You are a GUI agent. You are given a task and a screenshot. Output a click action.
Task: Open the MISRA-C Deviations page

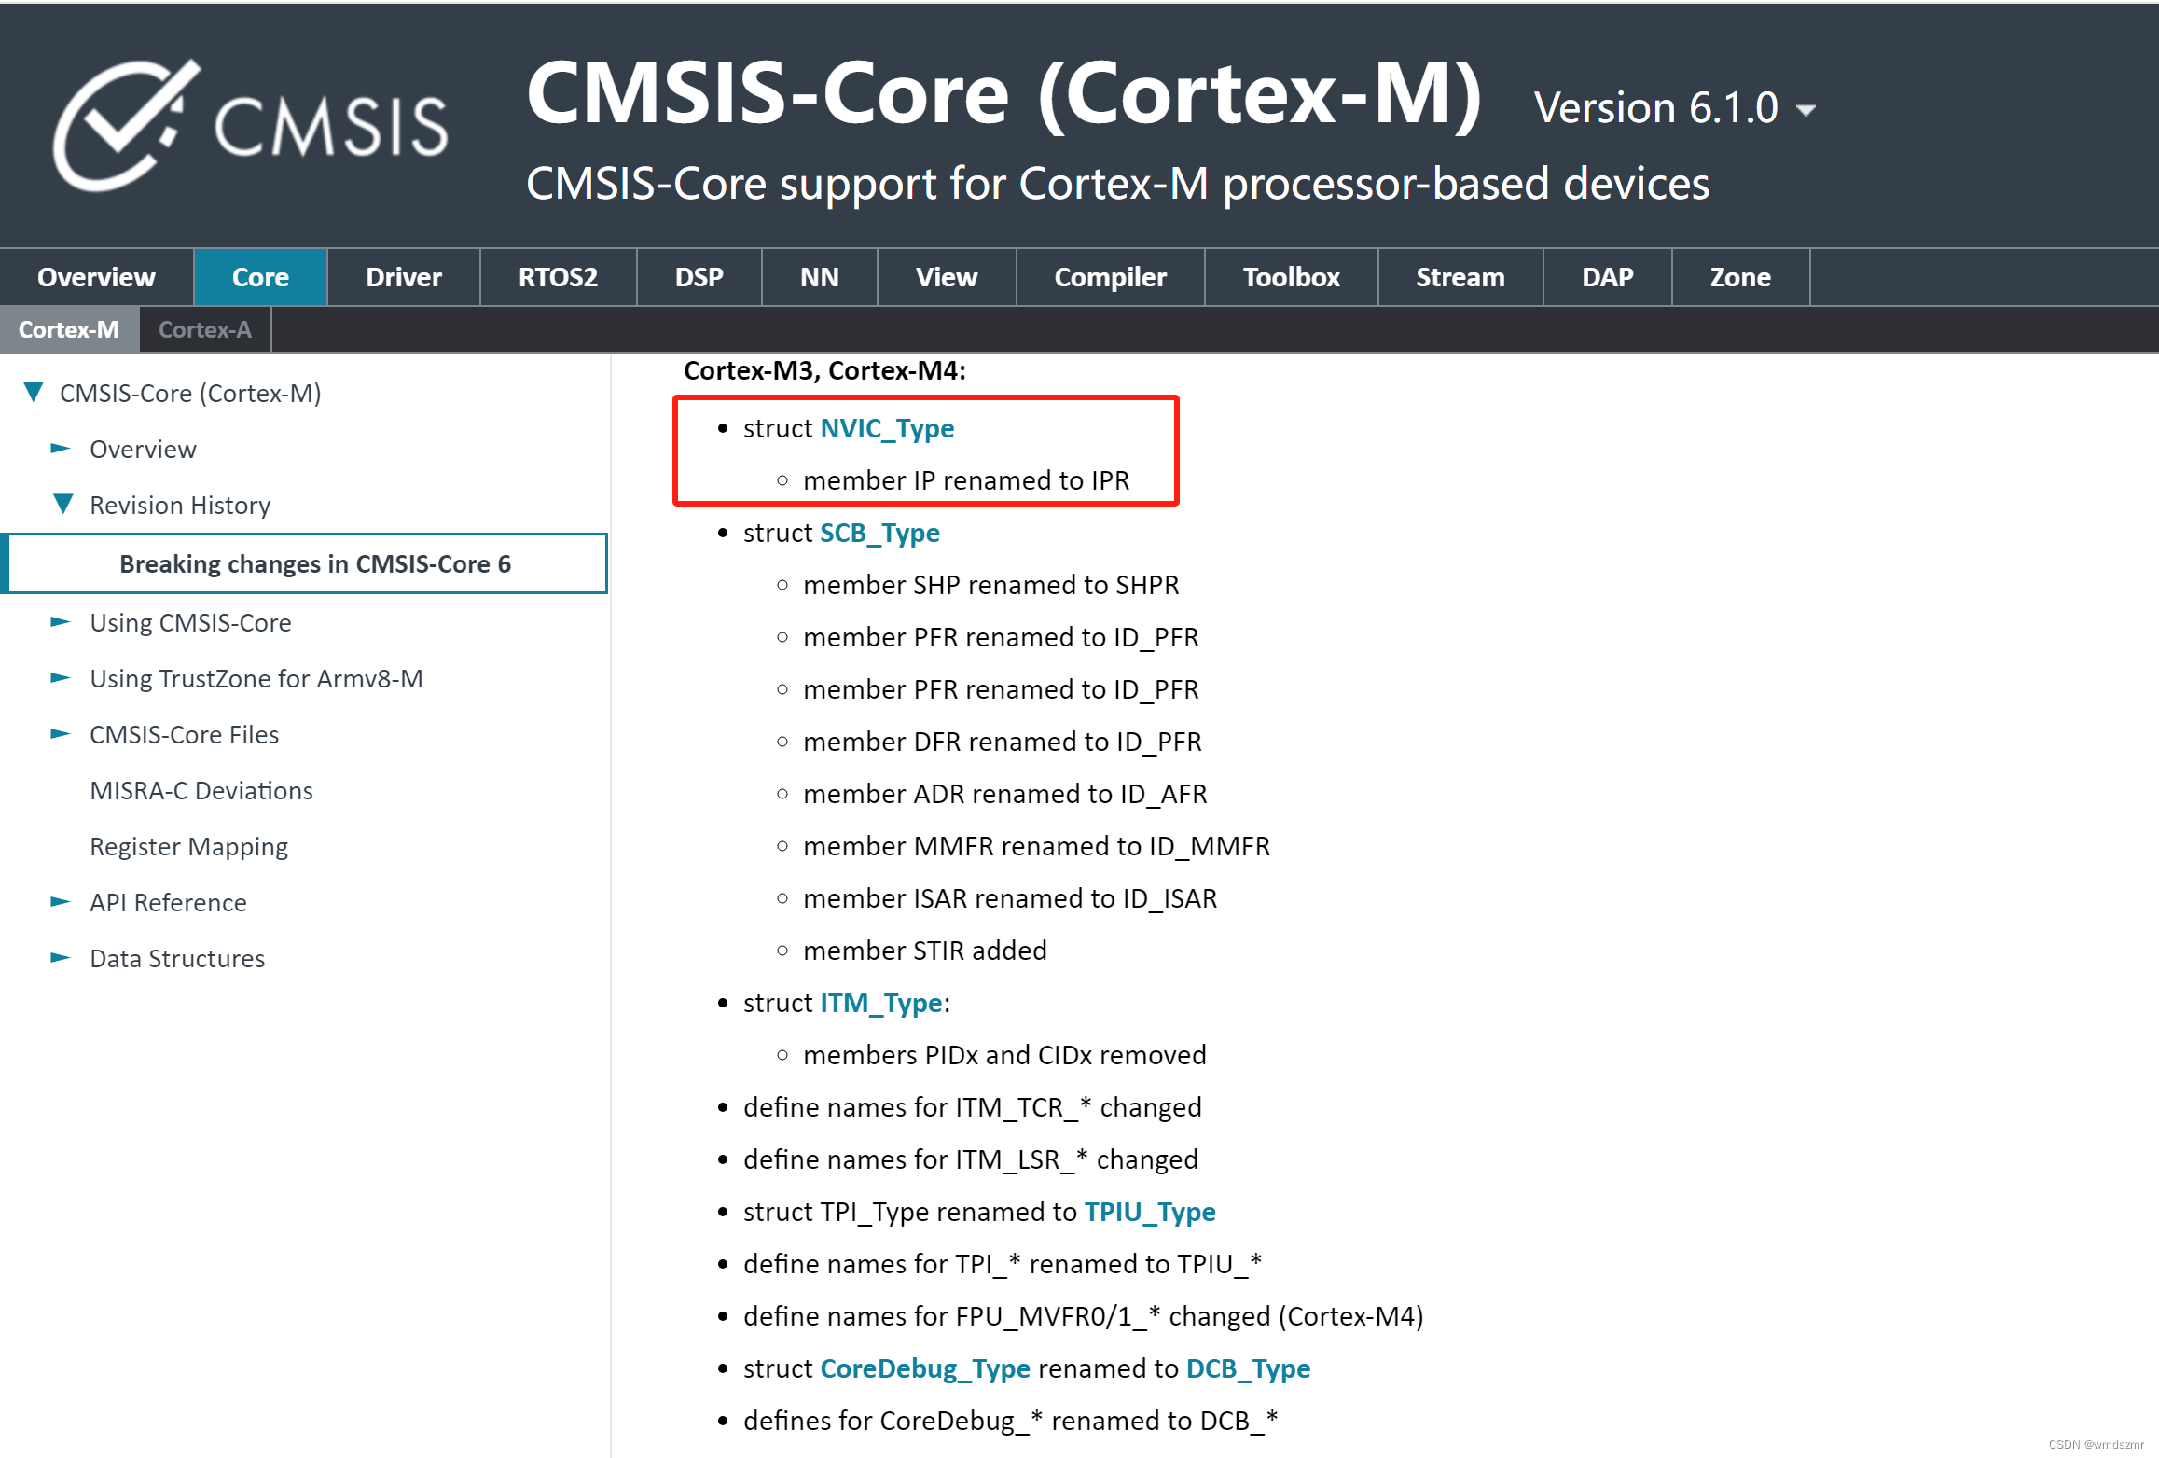(201, 790)
